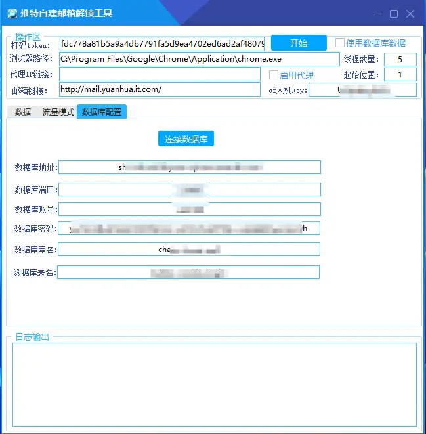Click the 起始位置 field showing 1

coord(400,74)
